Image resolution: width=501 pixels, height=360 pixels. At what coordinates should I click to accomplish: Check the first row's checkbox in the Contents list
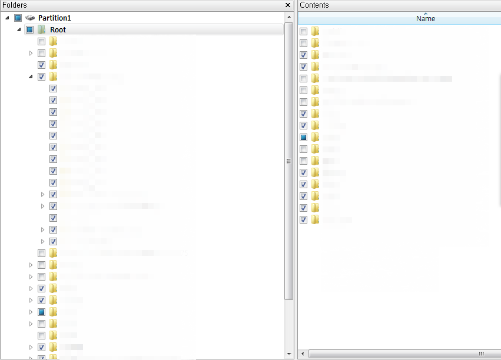coord(304,31)
